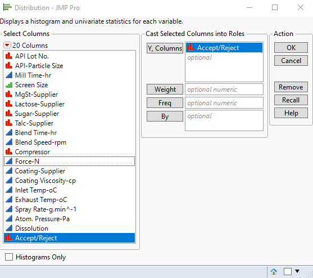Select the Force-N column name
This screenshot has width=313, height=278.
pyautogui.click(x=27, y=162)
